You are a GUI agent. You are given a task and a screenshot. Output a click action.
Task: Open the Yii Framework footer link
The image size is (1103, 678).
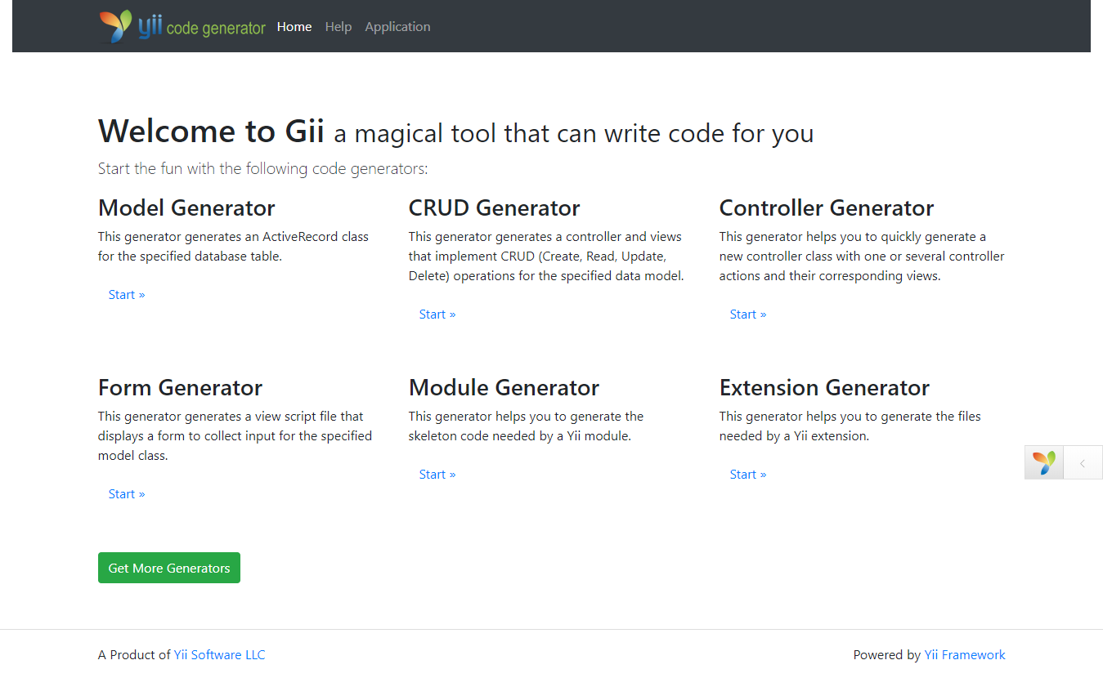coord(965,654)
